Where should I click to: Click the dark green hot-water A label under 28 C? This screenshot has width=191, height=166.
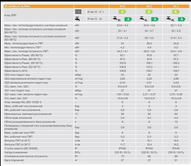click(155, 19)
